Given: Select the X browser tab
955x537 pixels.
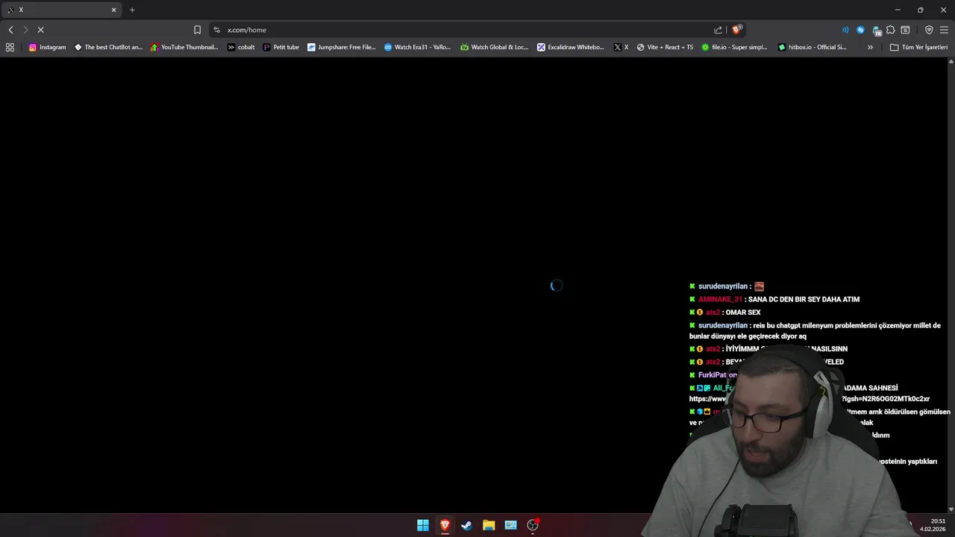Looking at the screenshot, I should click(61, 10).
